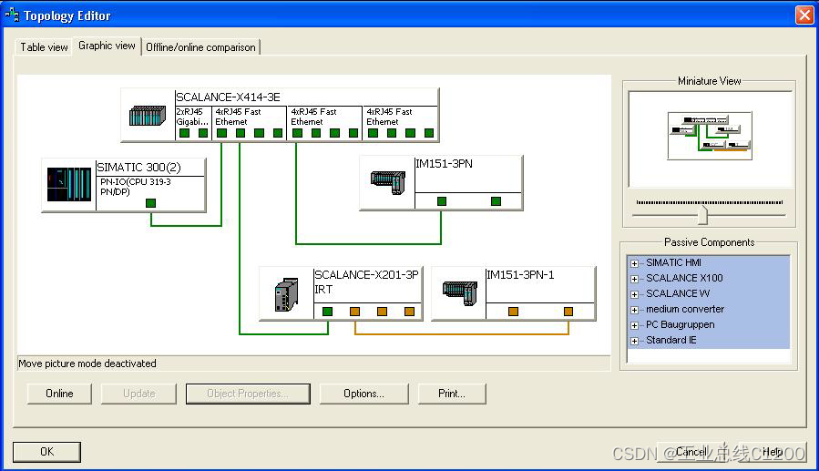Image resolution: width=819 pixels, height=471 pixels.
Task: Select the SCALANCE W entry
Action: click(x=678, y=293)
